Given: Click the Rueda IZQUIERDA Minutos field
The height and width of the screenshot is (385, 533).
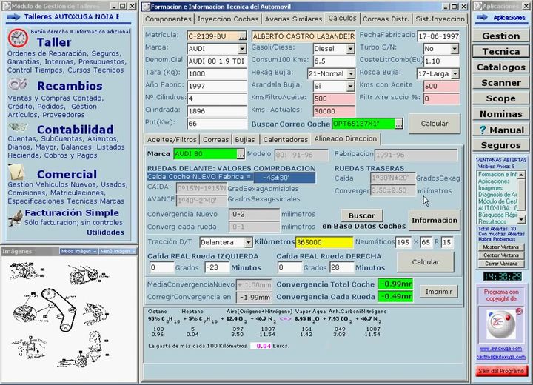Looking at the screenshot, I should pos(217,267).
